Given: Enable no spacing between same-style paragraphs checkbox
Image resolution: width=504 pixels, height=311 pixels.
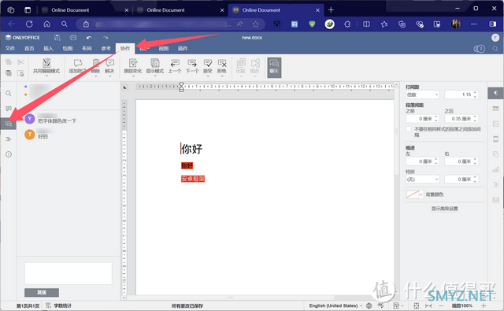Looking at the screenshot, I should click(x=409, y=129).
